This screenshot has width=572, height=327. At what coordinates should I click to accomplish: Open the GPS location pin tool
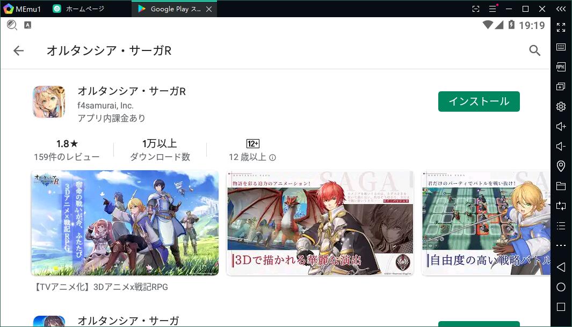[561, 166]
